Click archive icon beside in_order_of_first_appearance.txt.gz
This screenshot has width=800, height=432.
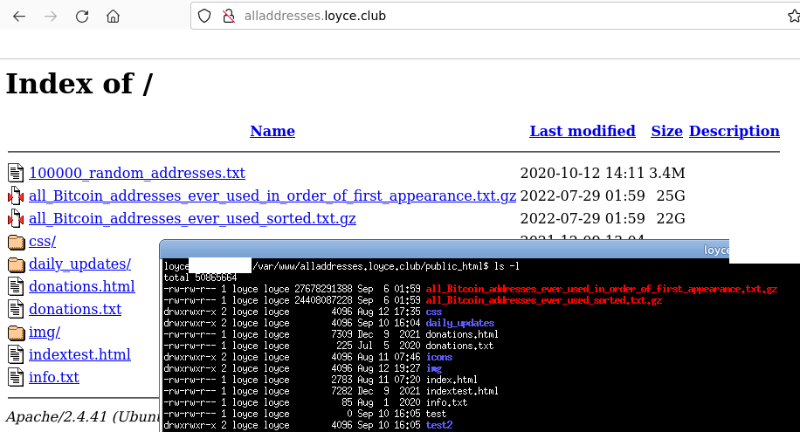16,195
